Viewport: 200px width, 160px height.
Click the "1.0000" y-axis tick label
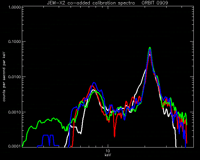pos(14,7)
